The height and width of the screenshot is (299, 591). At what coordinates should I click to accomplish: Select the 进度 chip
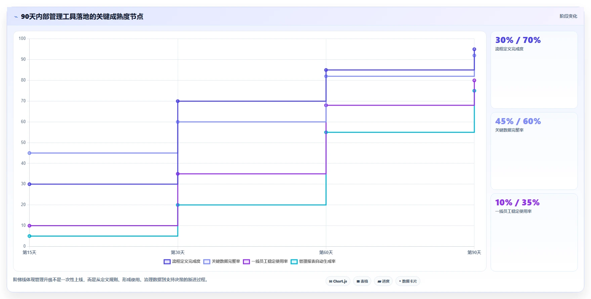pos(383,281)
